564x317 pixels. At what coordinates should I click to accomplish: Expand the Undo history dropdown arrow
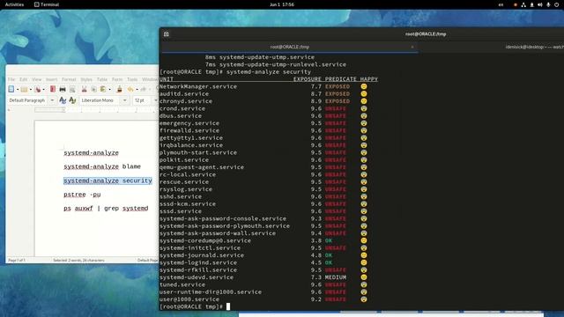click(x=137, y=90)
